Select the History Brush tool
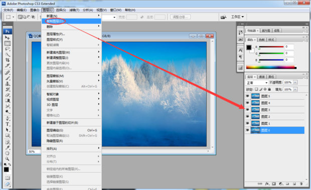 (8, 89)
